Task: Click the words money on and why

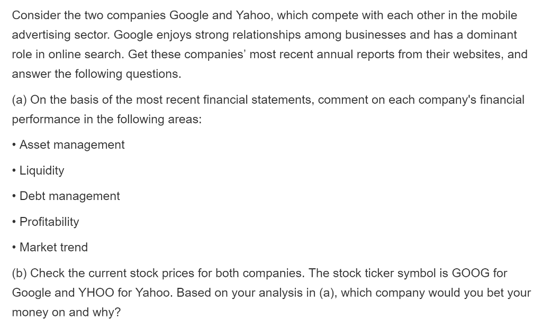Action: click(x=66, y=312)
